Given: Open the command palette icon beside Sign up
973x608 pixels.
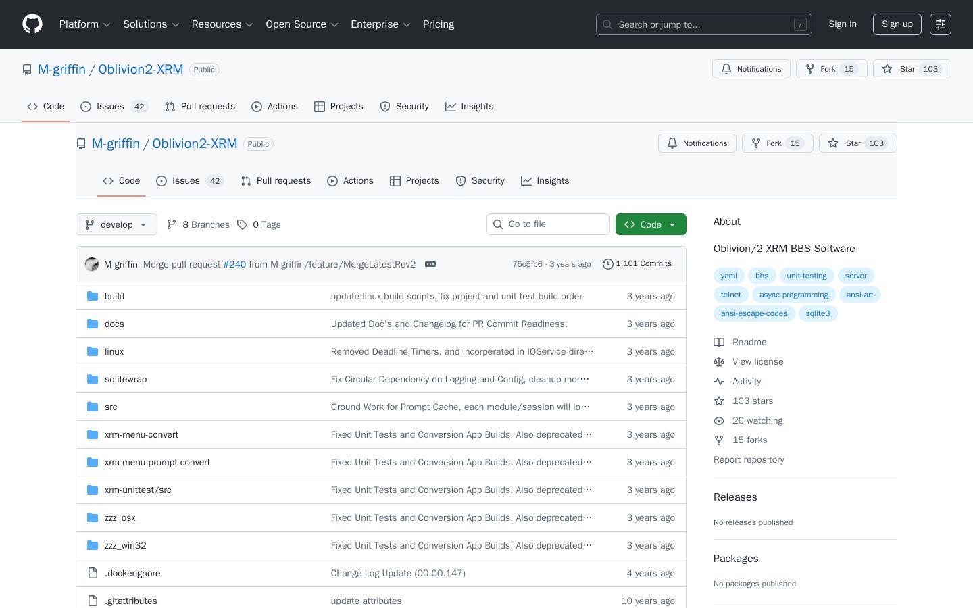Looking at the screenshot, I should point(941,24).
